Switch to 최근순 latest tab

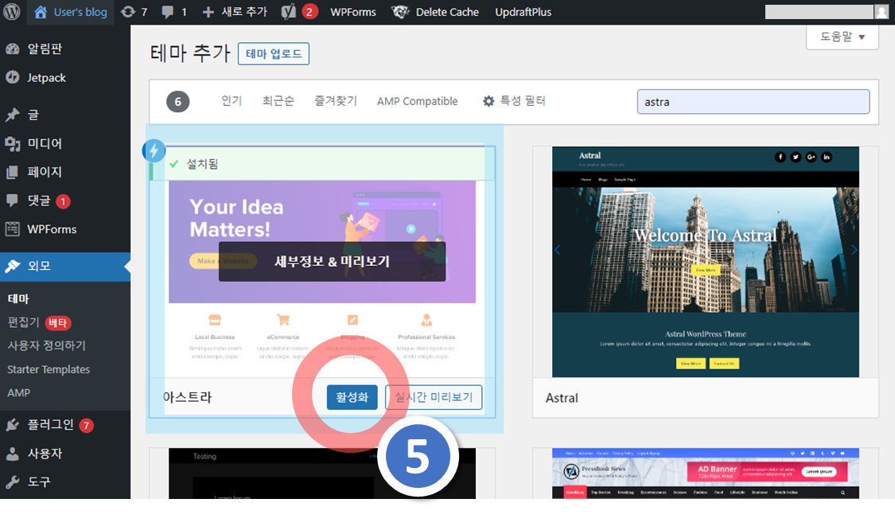click(x=278, y=101)
